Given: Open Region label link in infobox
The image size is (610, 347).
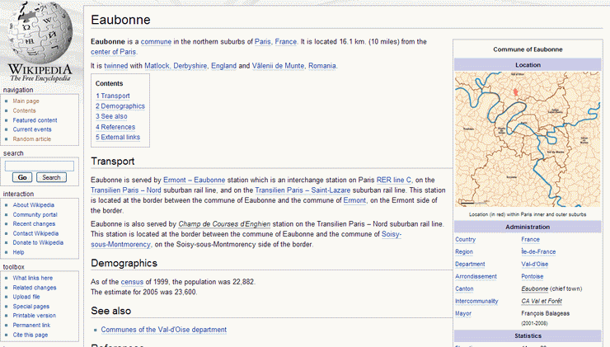Looking at the screenshot, I should click(464, 252).
